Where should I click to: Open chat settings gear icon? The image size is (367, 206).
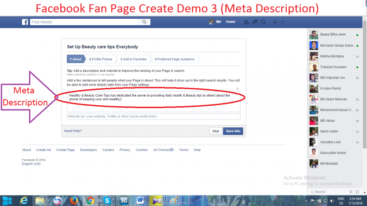[x=350, y=192]
